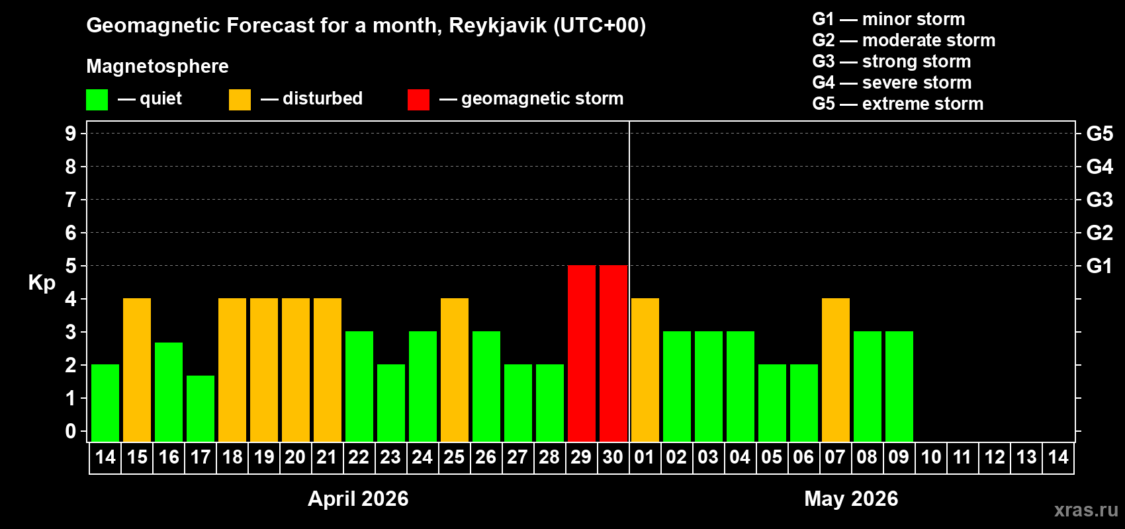This screenshot has width=1125, height=529.
Task: Click the 'G1 — minor storm' legend text
Action: pyautogui.click(x=889, y=19)
